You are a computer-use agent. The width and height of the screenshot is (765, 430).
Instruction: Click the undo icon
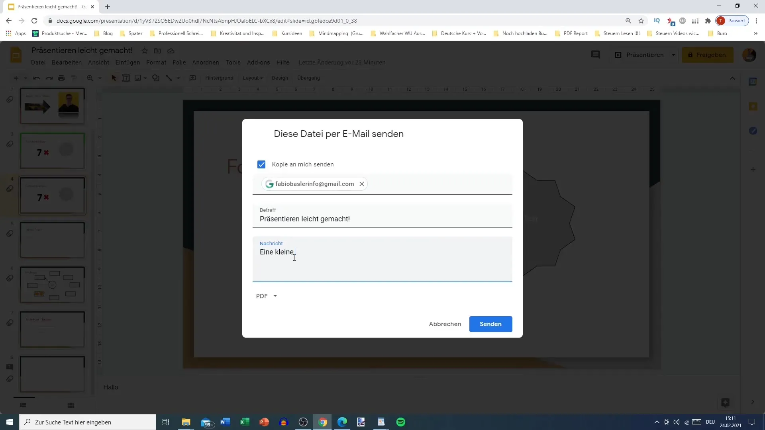(x=36, y=78)
